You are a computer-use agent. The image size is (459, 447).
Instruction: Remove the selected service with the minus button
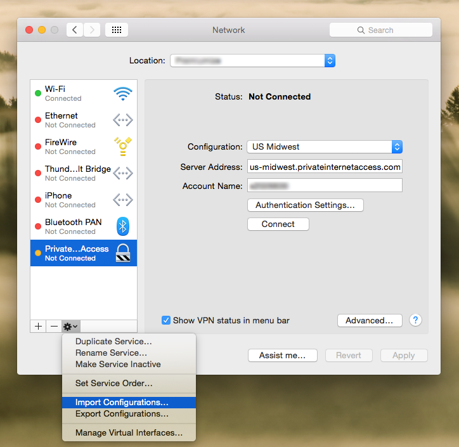tap(54, 326)
